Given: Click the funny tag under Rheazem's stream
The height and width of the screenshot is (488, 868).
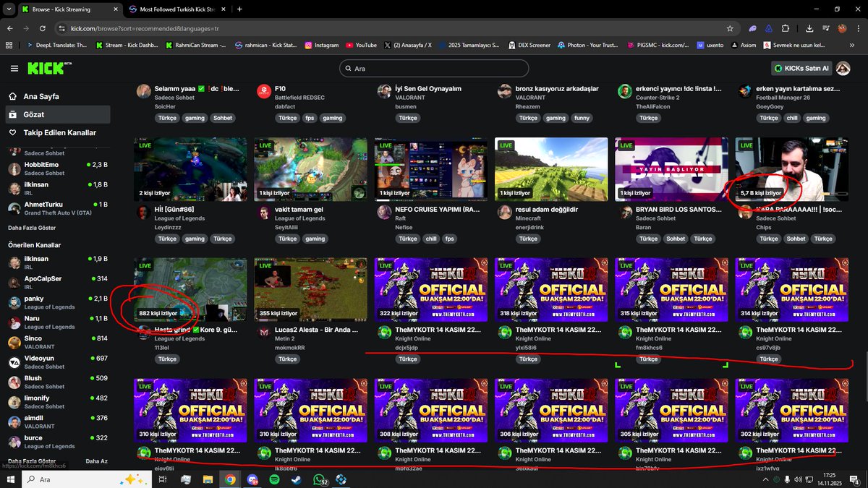Looking at the screenshot, I should (x=582, y=118).
